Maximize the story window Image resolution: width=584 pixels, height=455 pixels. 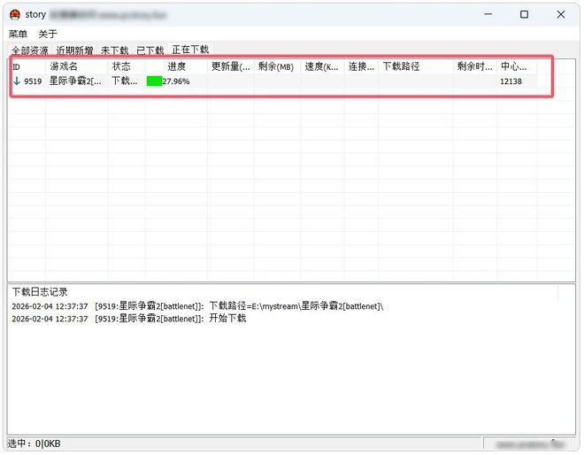pos(524,14)
